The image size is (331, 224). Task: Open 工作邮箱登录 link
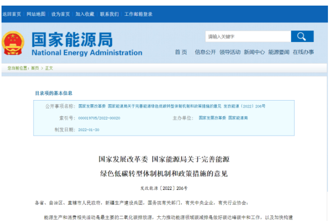point(138,14)
